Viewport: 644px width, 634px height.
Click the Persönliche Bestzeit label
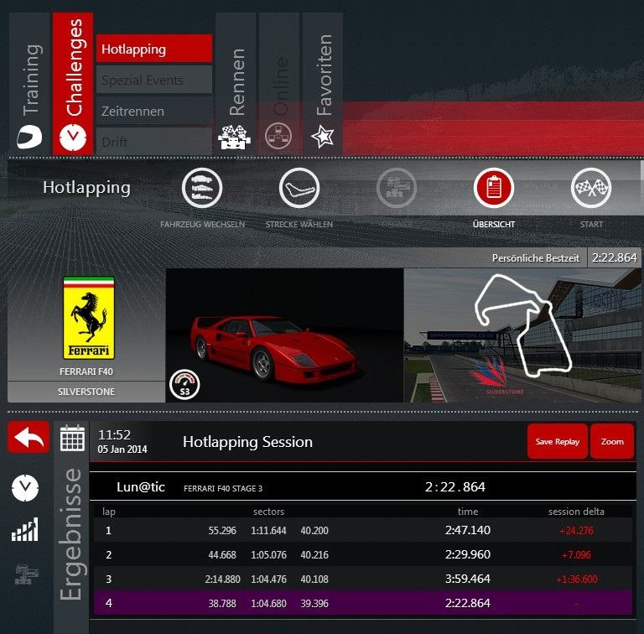pyautogui.click(x=536, y=258)
